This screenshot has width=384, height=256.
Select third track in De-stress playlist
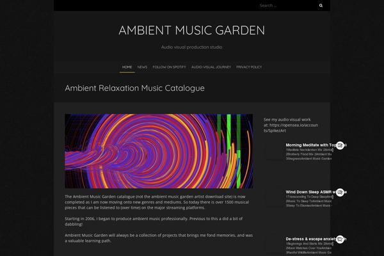(x=309, y=252)
